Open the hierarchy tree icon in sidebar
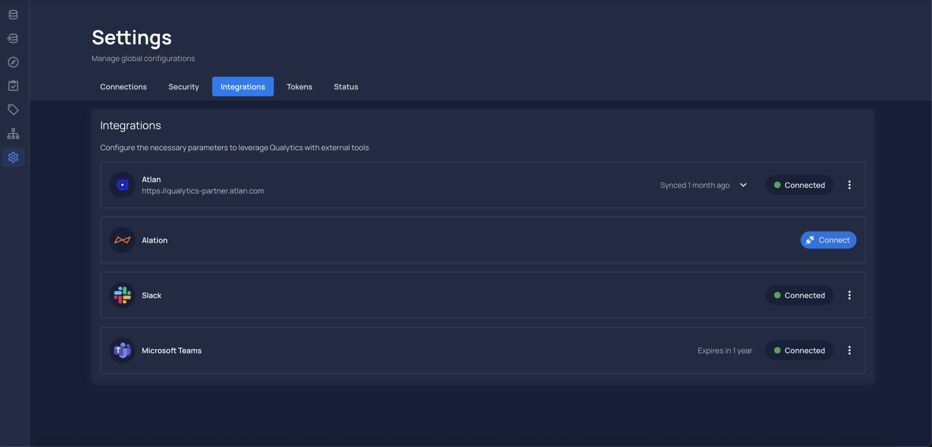Image resolution: width=932 pixels, height=447 pixels. 13,134
